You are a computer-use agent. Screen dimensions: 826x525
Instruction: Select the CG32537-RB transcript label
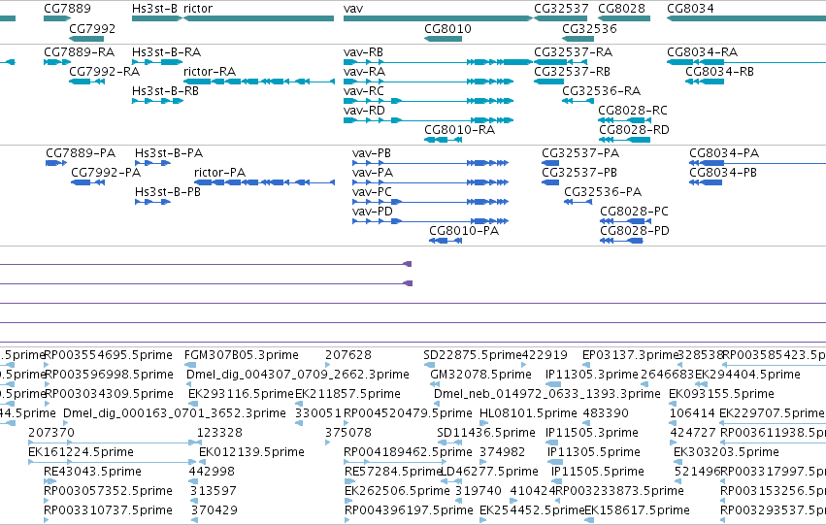point(572,72)
